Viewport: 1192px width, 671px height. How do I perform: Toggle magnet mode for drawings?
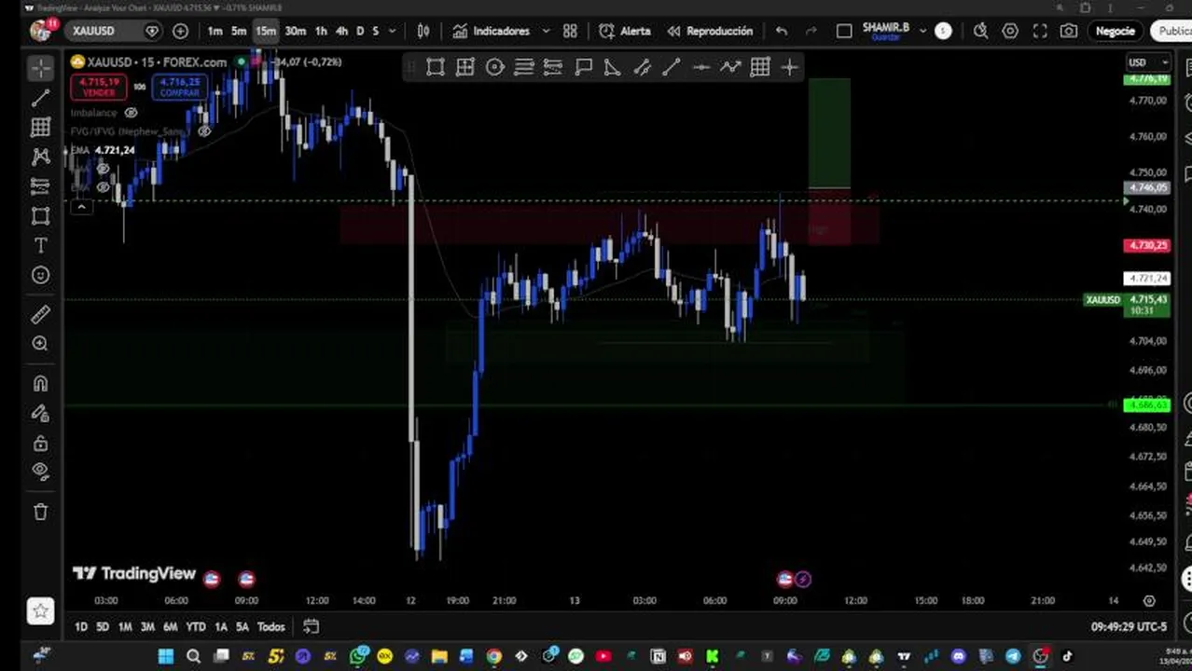(40, 383)
